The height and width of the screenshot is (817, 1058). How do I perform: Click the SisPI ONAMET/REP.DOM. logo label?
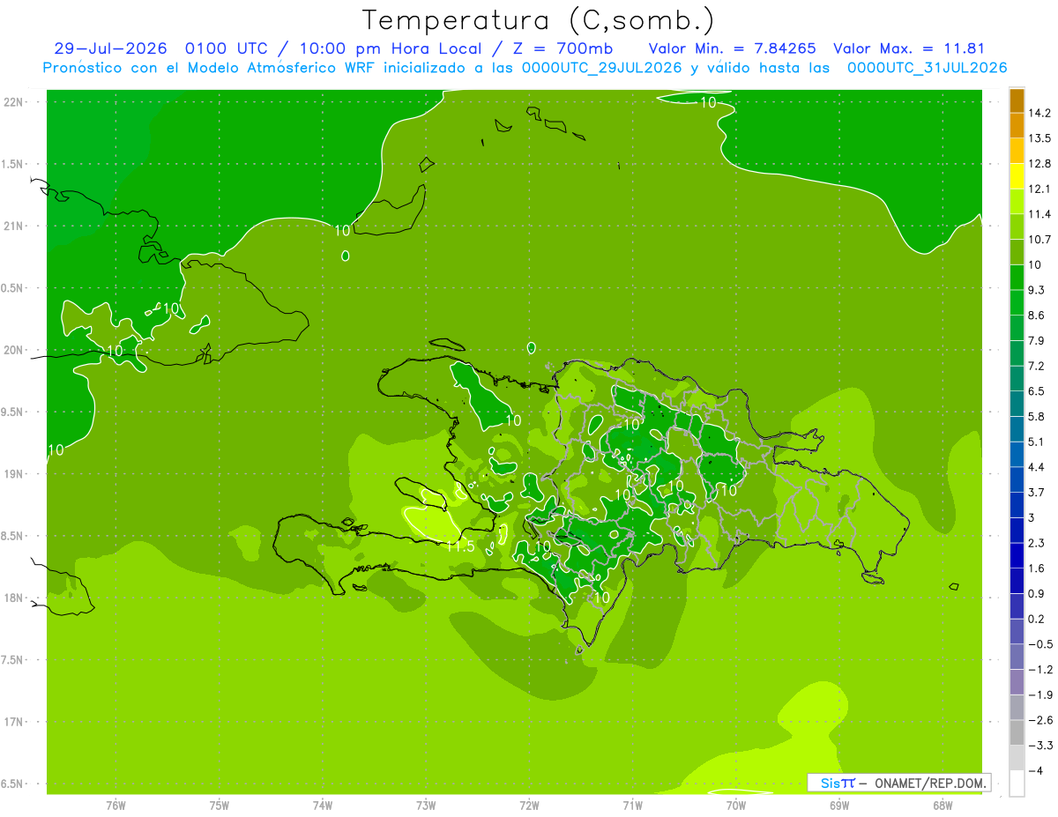[x=899, y=783]
